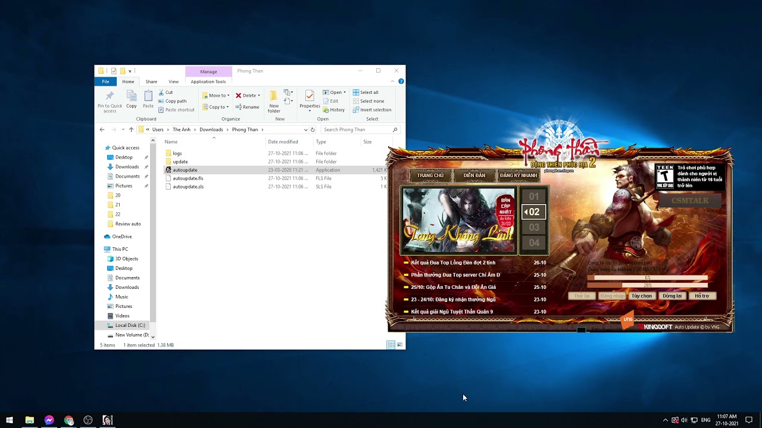Screen dimensions: 762x428
Task: Click the 6% download progress bar
Action: (x=647, y=278)
